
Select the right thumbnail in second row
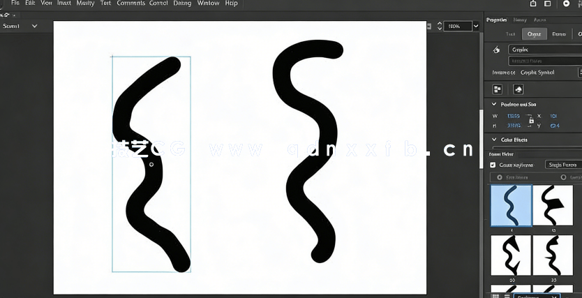553,255
